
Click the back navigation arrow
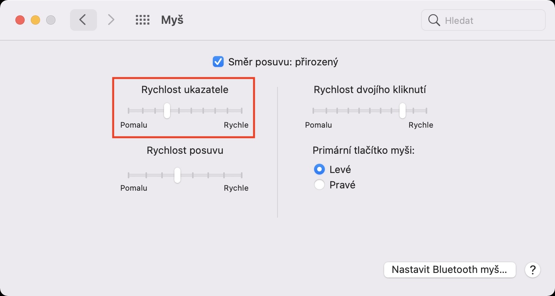pyautogui.click(x=83, y=20)
